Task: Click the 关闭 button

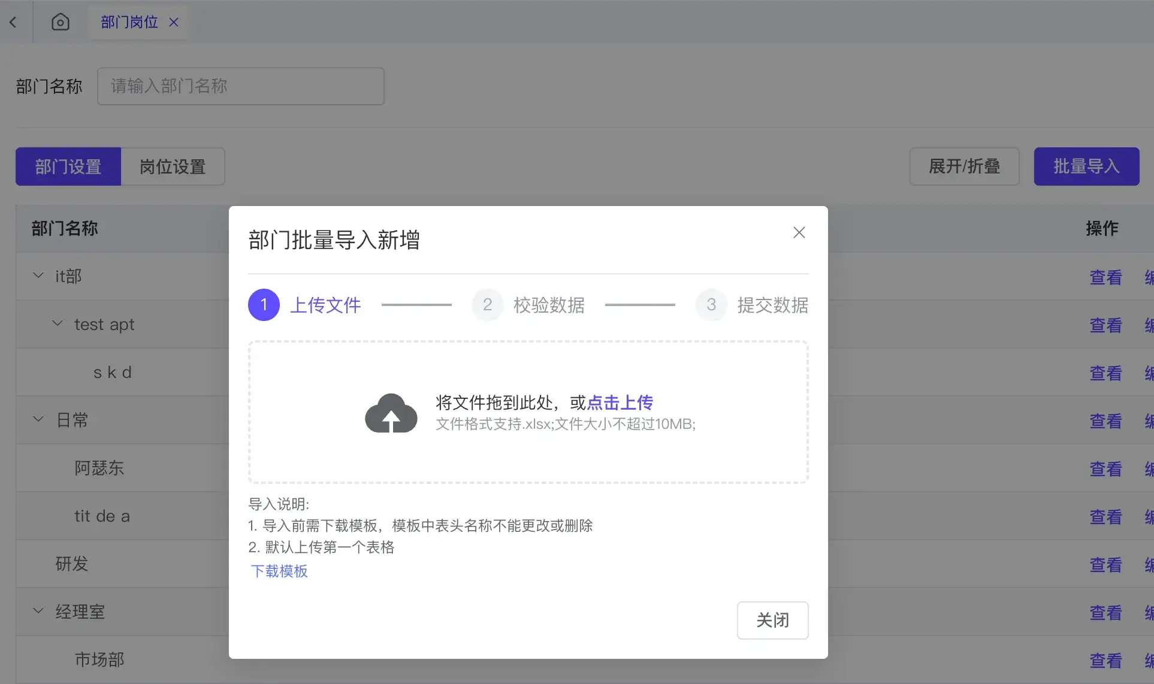Action: [772, 620]
